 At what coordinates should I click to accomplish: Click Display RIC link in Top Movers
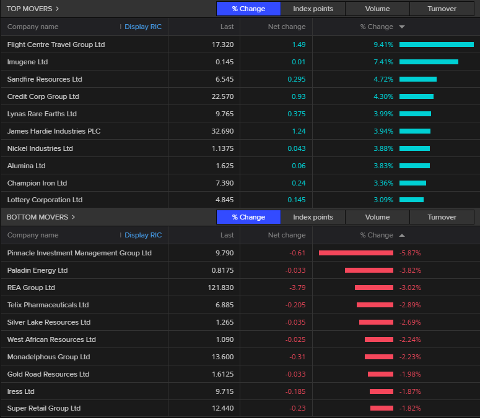(x=143, y=27)
